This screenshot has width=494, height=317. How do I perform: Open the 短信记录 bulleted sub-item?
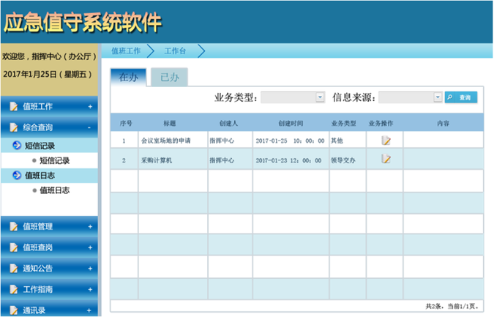pyautogui.click(x=54, y=161)
